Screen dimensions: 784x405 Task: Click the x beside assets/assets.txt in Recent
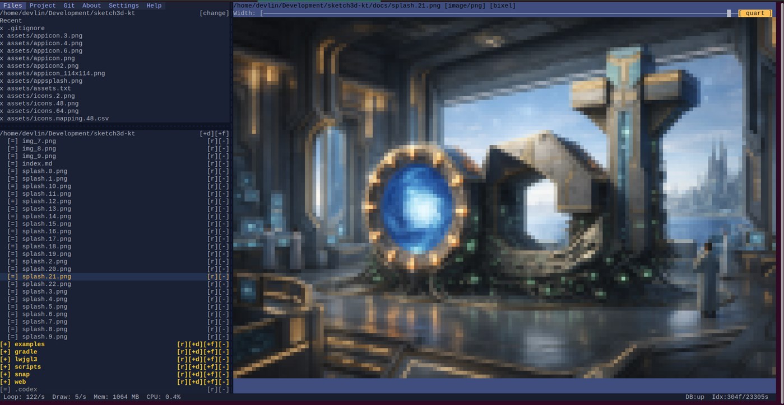pos(2,88)
